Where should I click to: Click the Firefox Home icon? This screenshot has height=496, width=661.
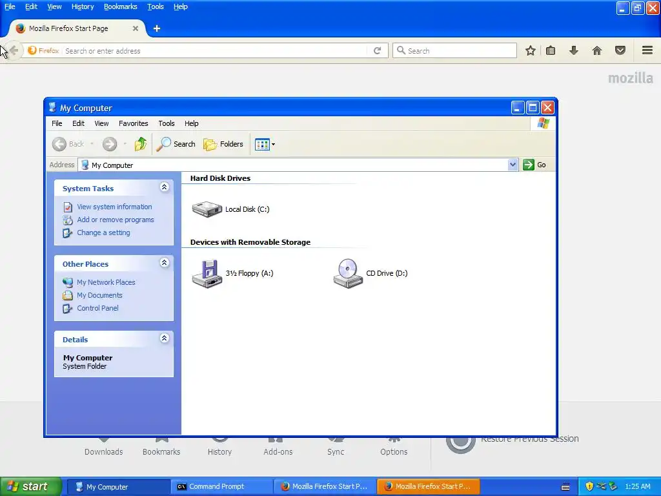(x=597, y=50)
